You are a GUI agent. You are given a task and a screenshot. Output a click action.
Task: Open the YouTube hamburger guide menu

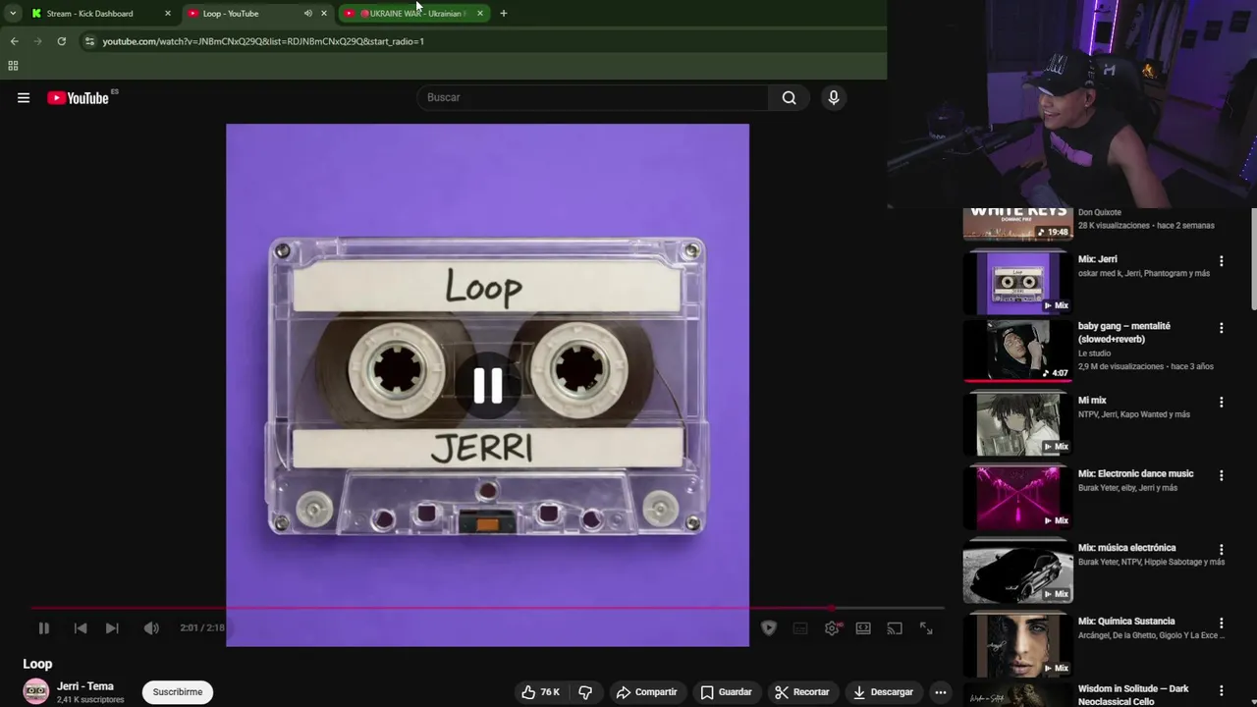[24, 97]
